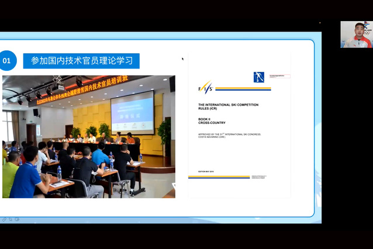Image resolution: width=373 pixels, height=249 pixels.
Task: Click the training classroom photo
Action: 88,137
